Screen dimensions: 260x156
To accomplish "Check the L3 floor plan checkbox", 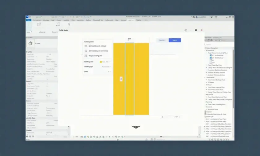I will pyautogui.click(x=211, y=60).
